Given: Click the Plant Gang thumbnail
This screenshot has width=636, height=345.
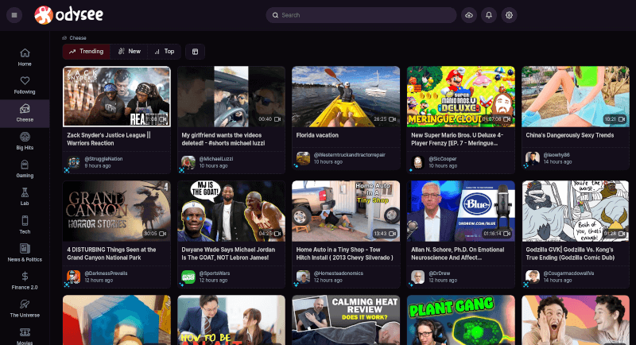Looking at the screenshot, I should coord(461,320).
